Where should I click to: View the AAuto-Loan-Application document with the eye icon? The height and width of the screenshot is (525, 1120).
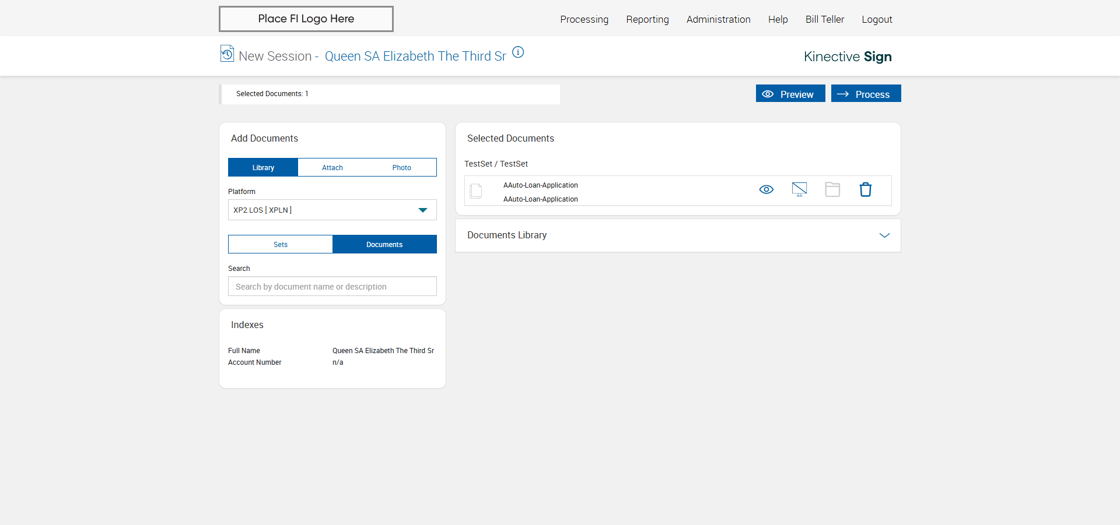[x=766, y=189]
